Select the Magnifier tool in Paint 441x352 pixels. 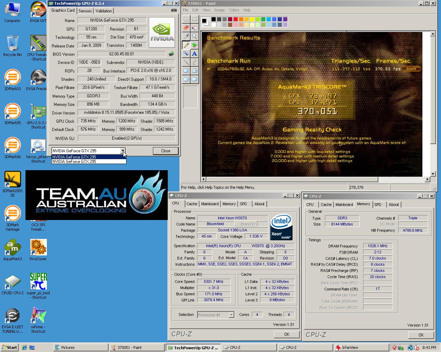click(x=195, y=36)
